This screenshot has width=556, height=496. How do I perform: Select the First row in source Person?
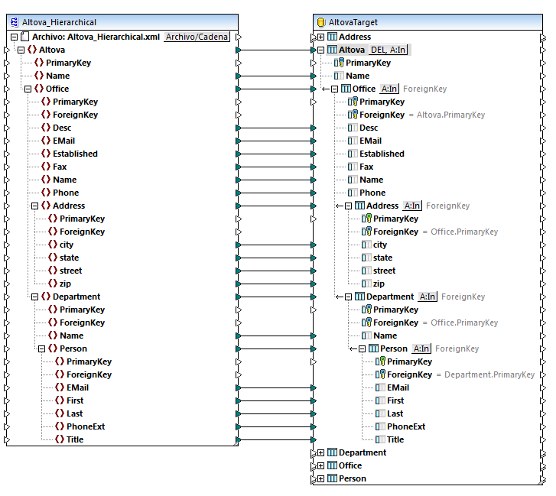pyautogui.click(x=75, y=401)
